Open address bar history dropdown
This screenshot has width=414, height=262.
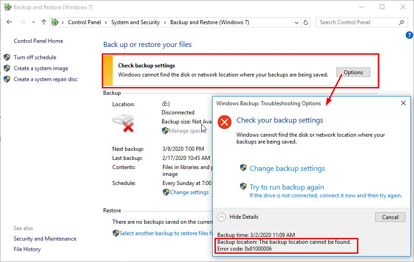pyautogui.click(x=297, y=23)
